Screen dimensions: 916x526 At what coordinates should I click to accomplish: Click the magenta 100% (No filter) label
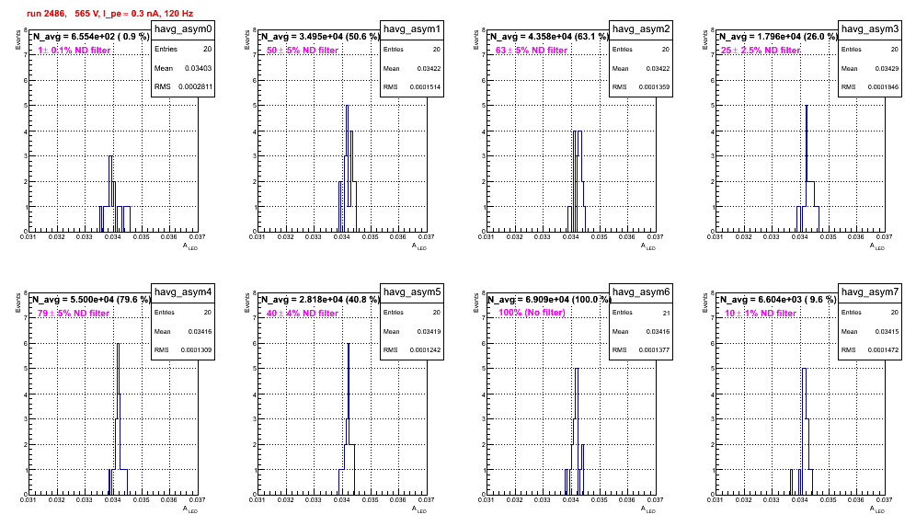pyautogui.click(x=532, y=313)
